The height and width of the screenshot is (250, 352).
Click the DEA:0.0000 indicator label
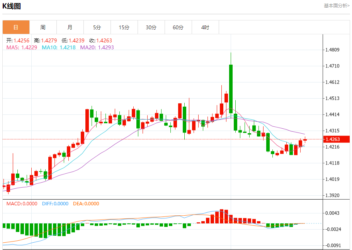[86, 204]
